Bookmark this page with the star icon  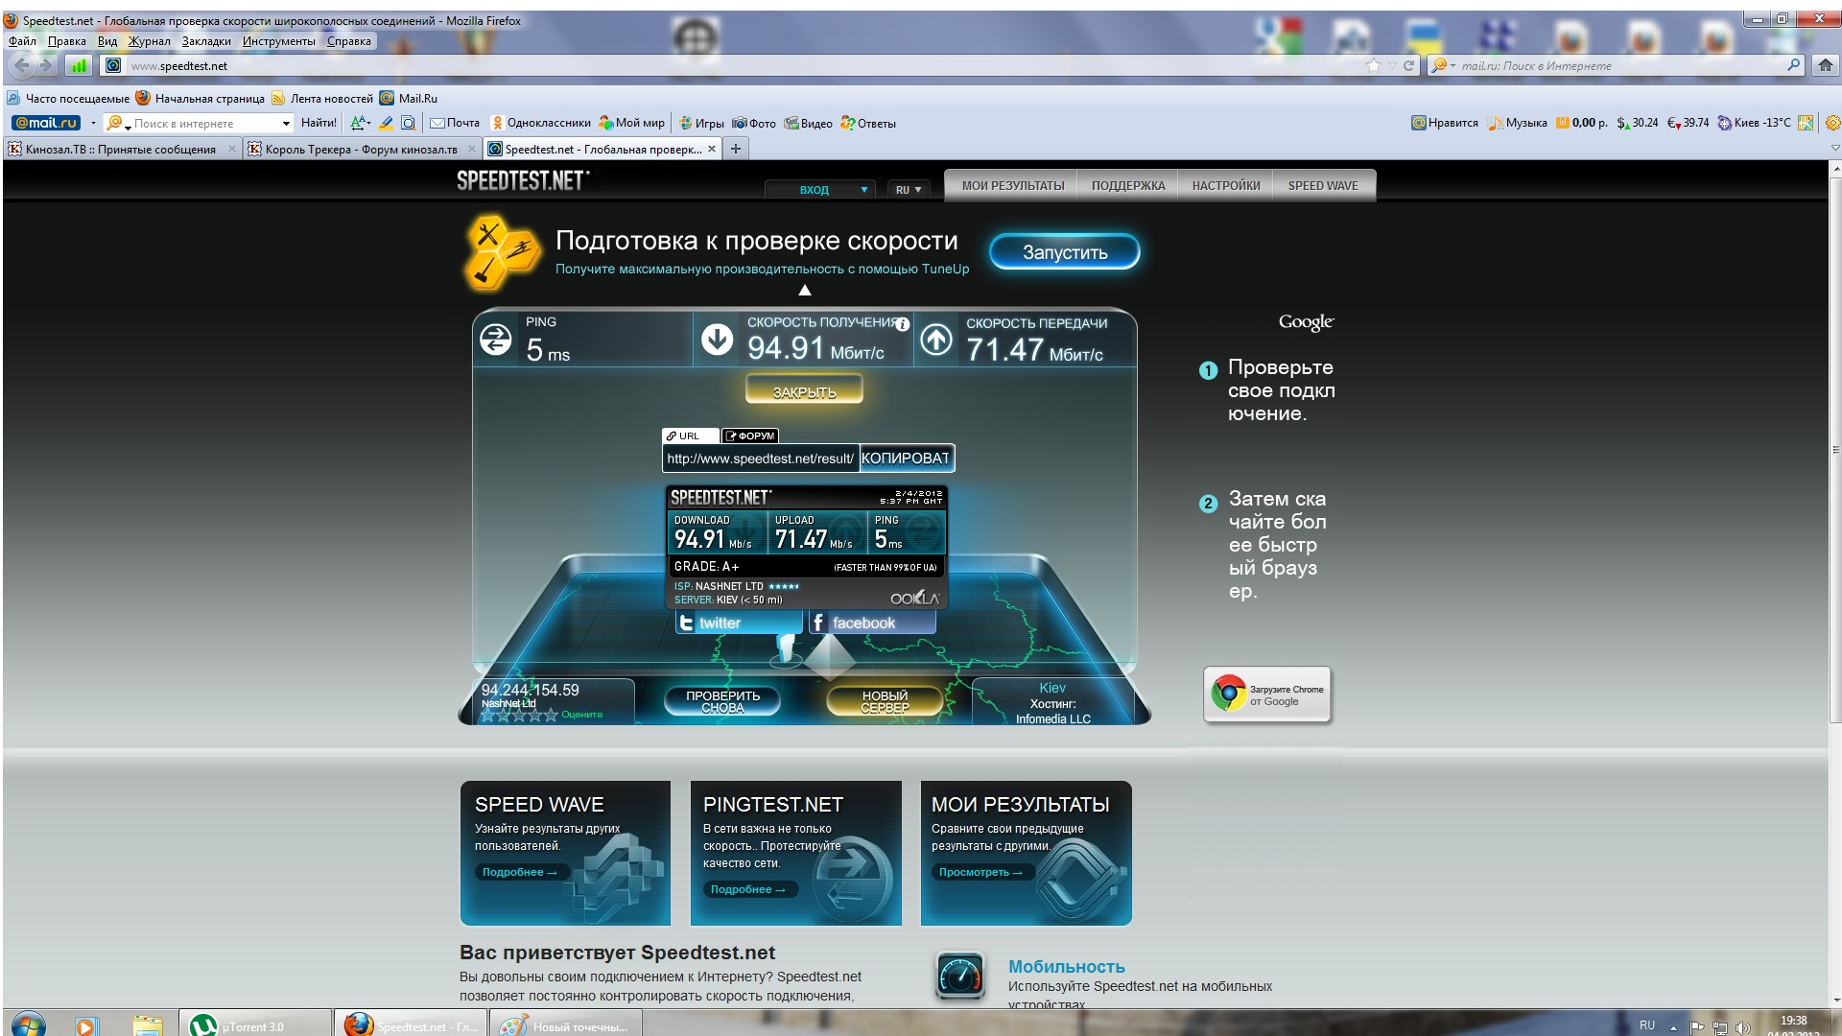point(1373,65)
